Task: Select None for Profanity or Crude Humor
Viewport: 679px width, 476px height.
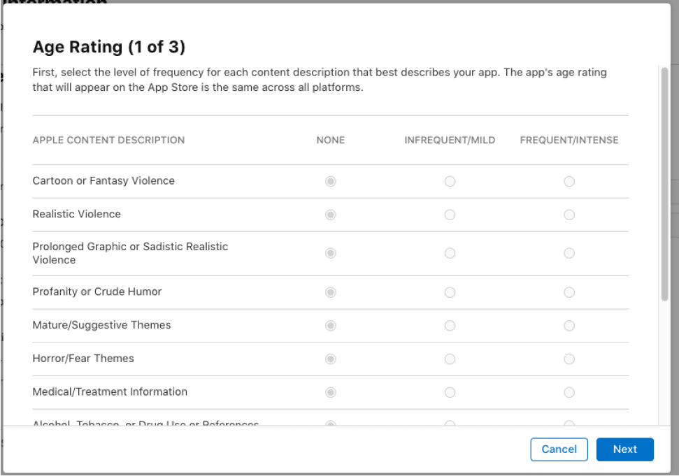Action: [x=330, y=291]
